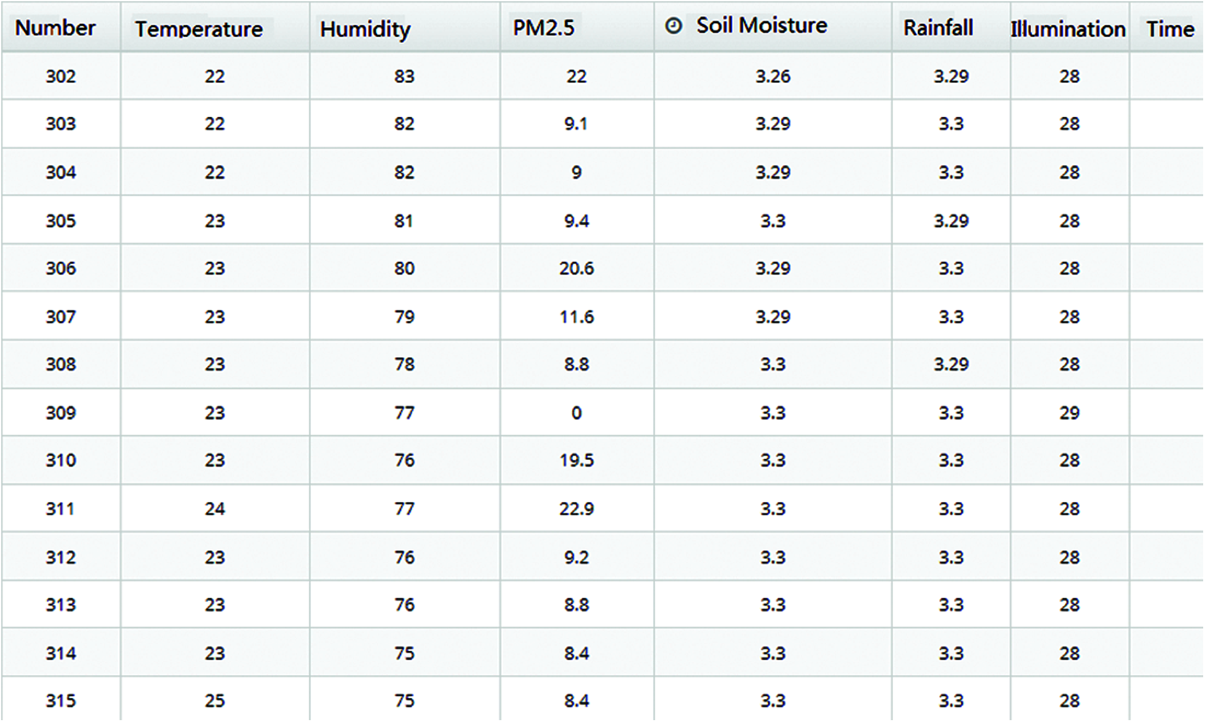This screenshot has height=722, width=1205.
Task: Click the Soil Moisture header text
Action: point(761,25)
